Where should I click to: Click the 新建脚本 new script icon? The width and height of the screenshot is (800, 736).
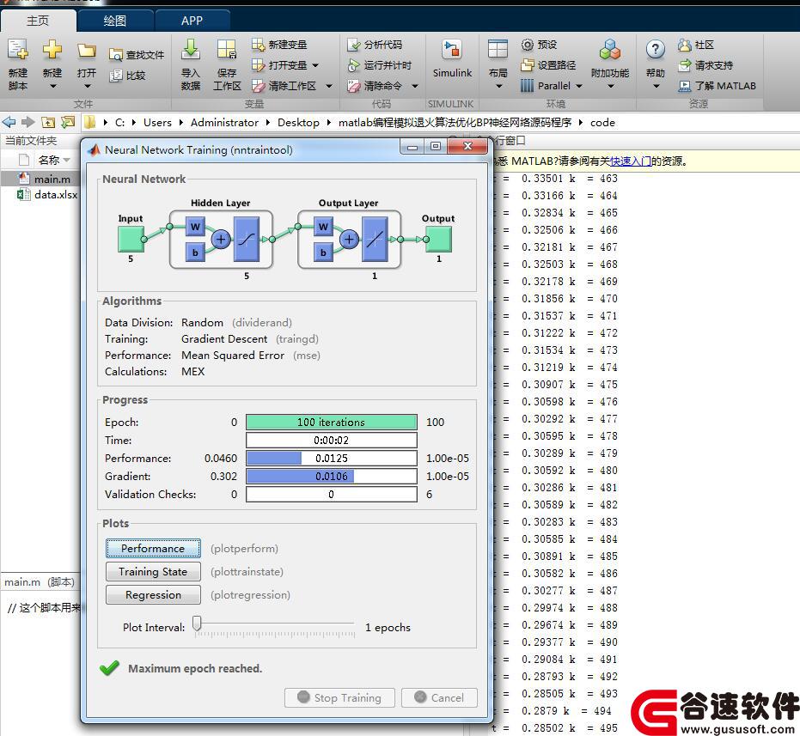tap(18, 50)
